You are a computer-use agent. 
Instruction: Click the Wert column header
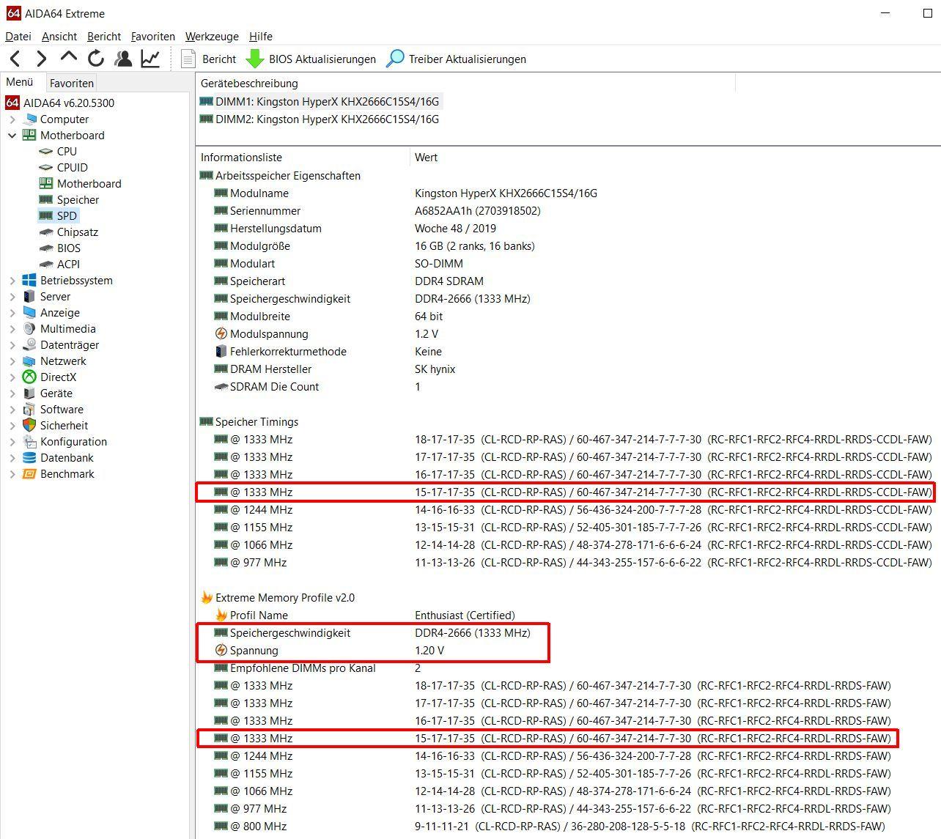426,158
